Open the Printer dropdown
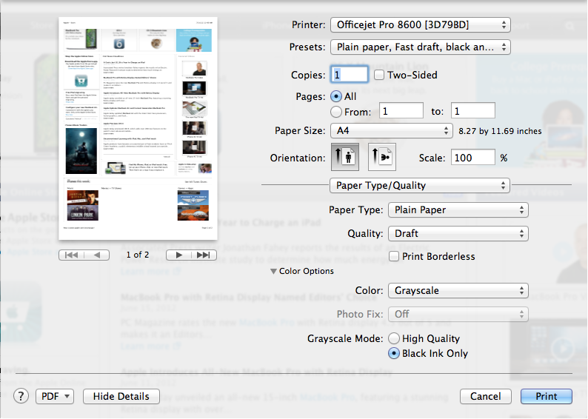 pos(420,24)
